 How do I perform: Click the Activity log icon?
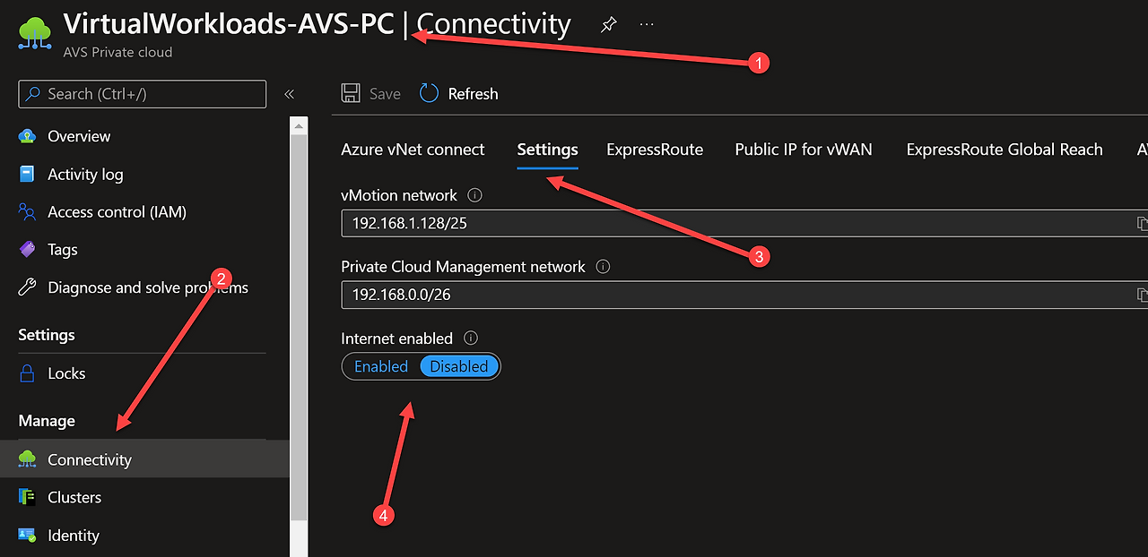(x=28, y=174)
